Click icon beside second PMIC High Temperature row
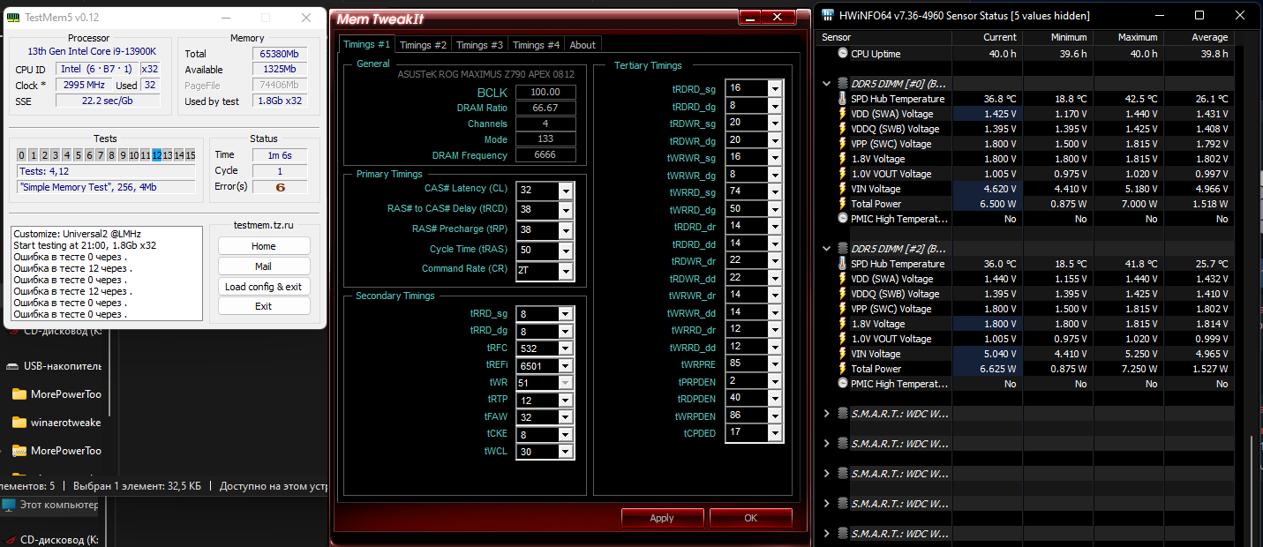Viewport: 1263px width, 547px height. click(842, 384)
